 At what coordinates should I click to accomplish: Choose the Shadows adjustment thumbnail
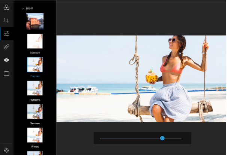point(35,111)
